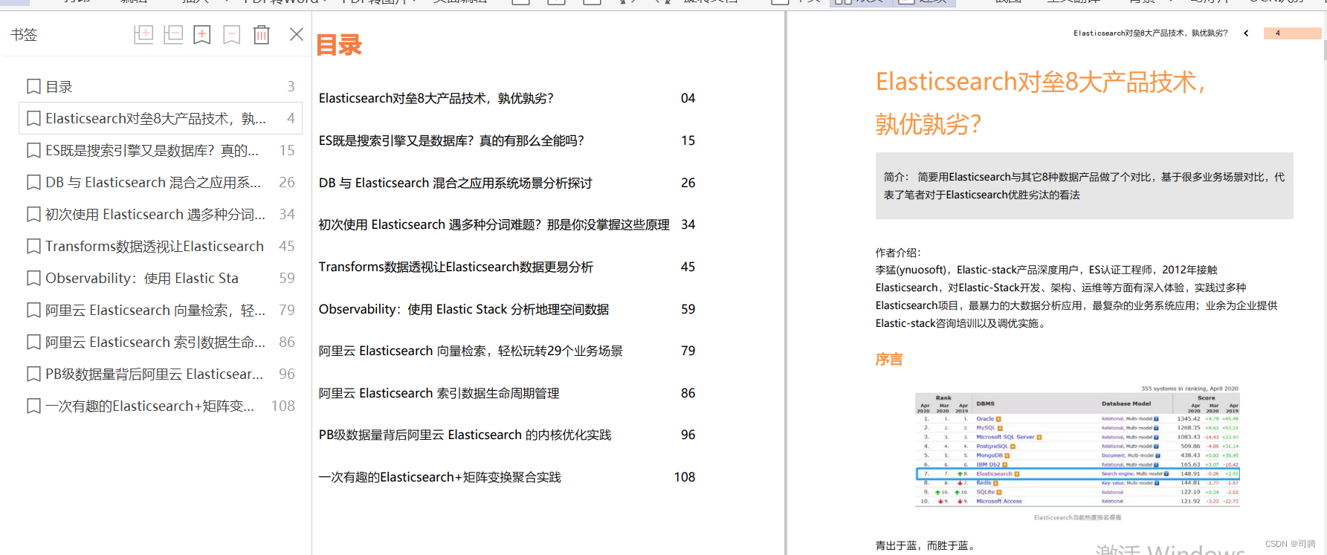Click the bookmark icon beside 目录

tap(33, 87)
